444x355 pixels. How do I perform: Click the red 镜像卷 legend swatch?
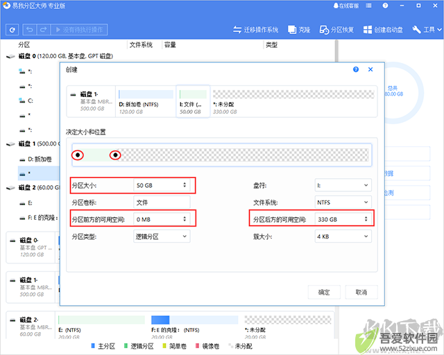pyautogui.click(x=197, y=346)
